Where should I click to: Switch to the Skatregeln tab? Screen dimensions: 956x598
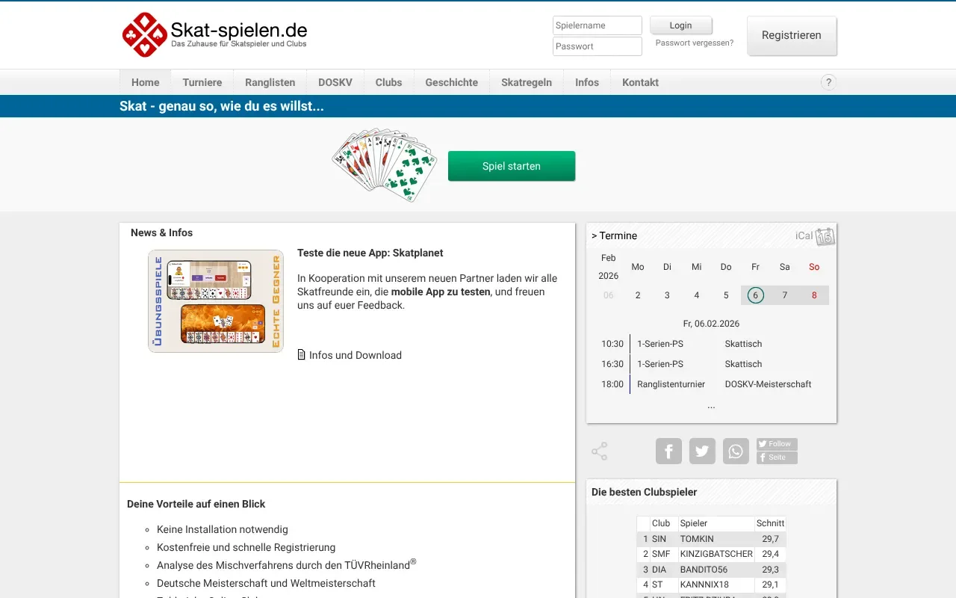526,82
